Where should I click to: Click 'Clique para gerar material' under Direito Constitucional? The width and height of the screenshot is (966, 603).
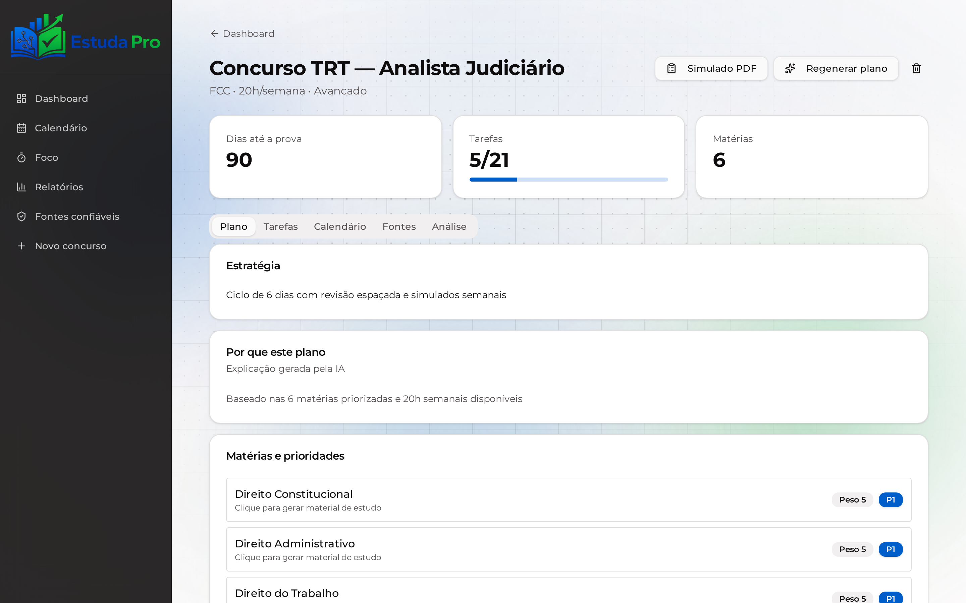308,508
